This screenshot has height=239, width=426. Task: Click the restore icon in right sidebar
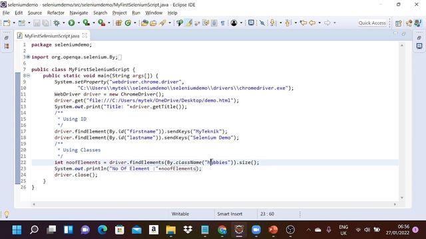click(419, 38)
